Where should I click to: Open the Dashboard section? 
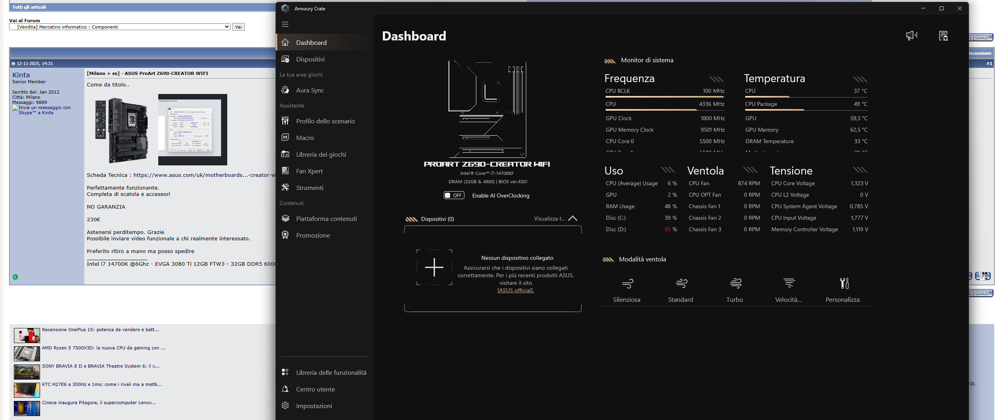tap(324, 42)
